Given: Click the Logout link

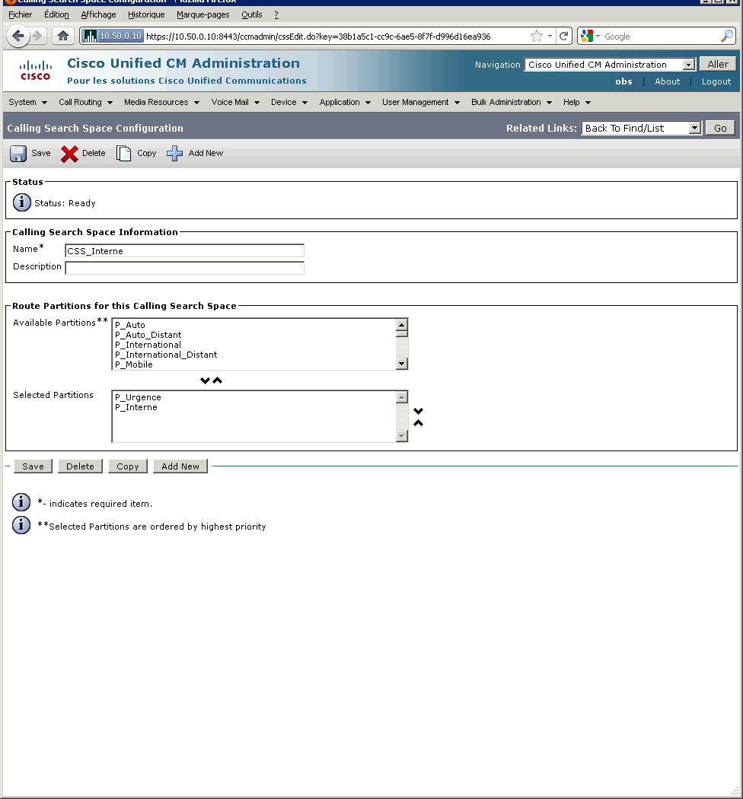Looking at the screenshot, I should click(x=716, y=81).
